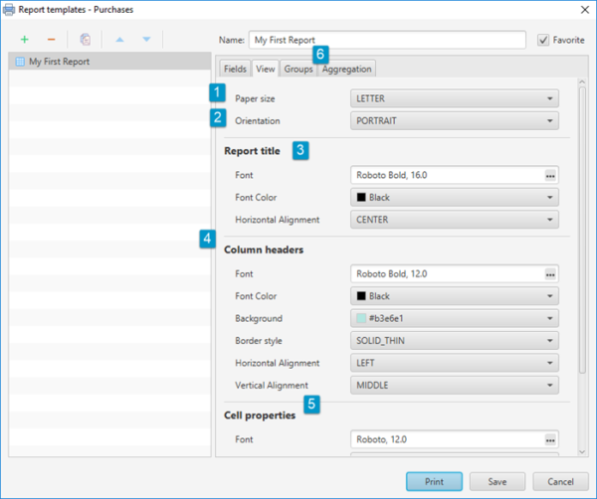Open Column headers Horizontal Alignment LEFT dropdown
This screenshot has height=499, width=597.
455,363
